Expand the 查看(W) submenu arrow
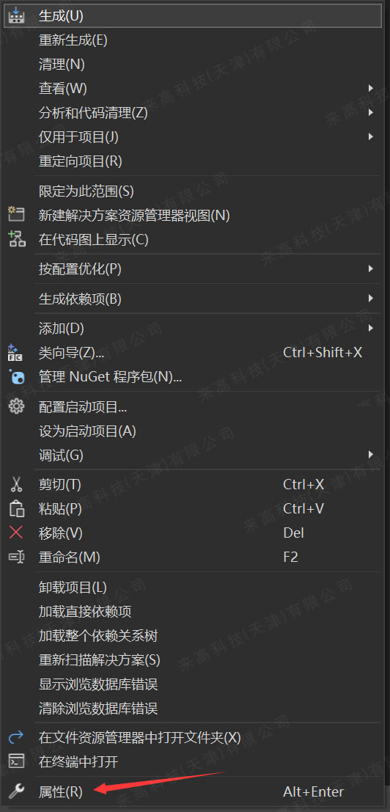 (371, 88)
